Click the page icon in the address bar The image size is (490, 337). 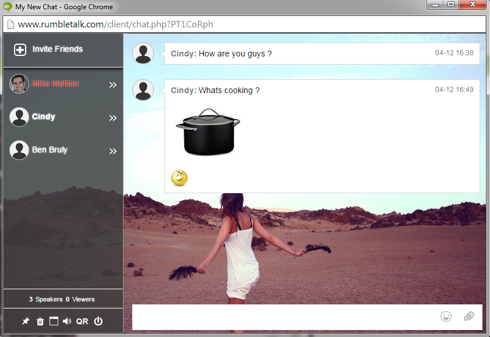[12, 24]
